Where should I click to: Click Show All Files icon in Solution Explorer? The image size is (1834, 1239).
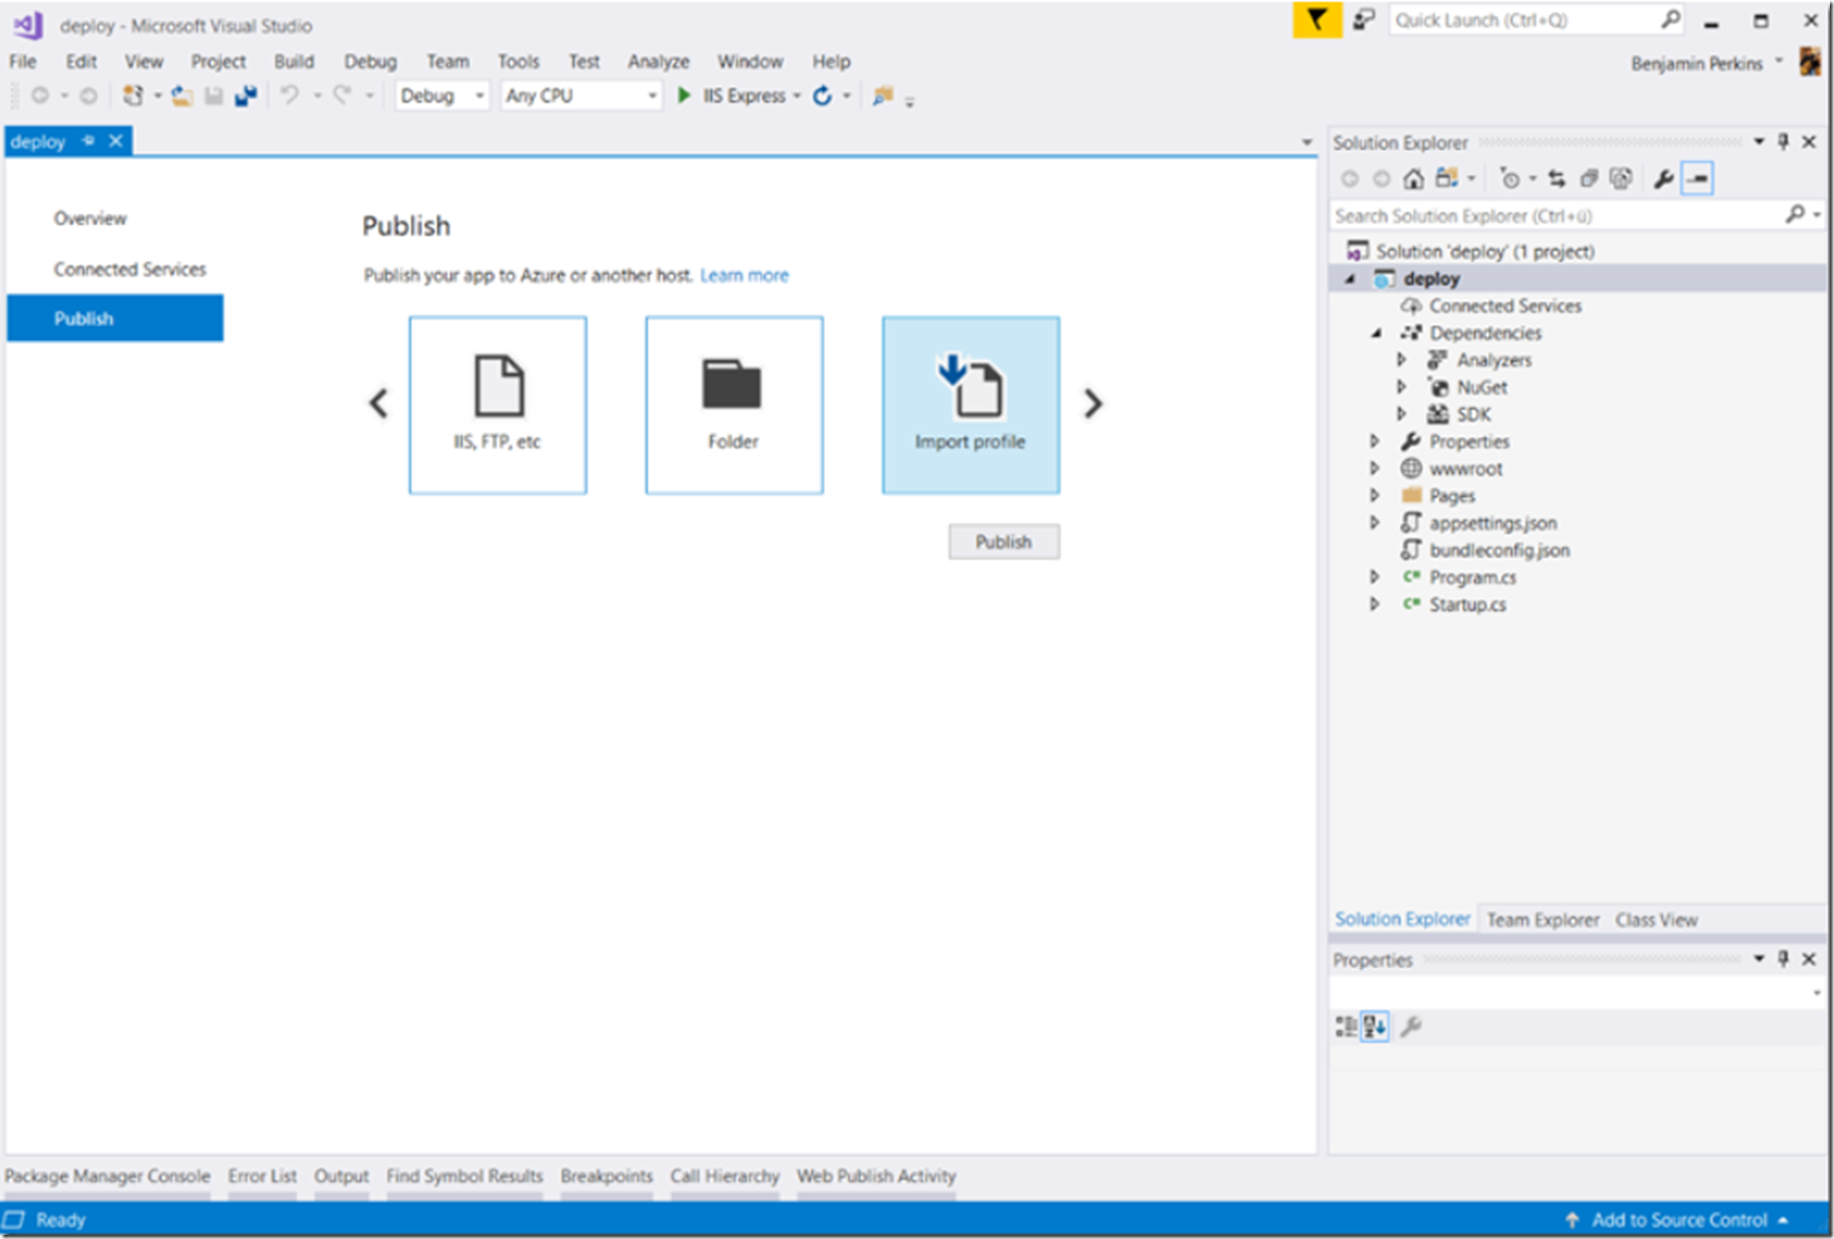click(x=1621, y=179)
